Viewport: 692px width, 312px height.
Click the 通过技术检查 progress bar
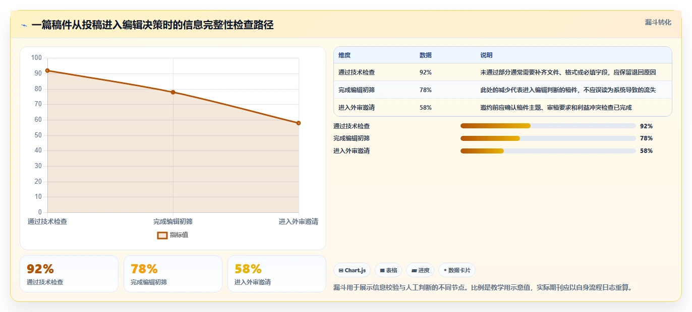pyautogui.click(x=548, y=126)
